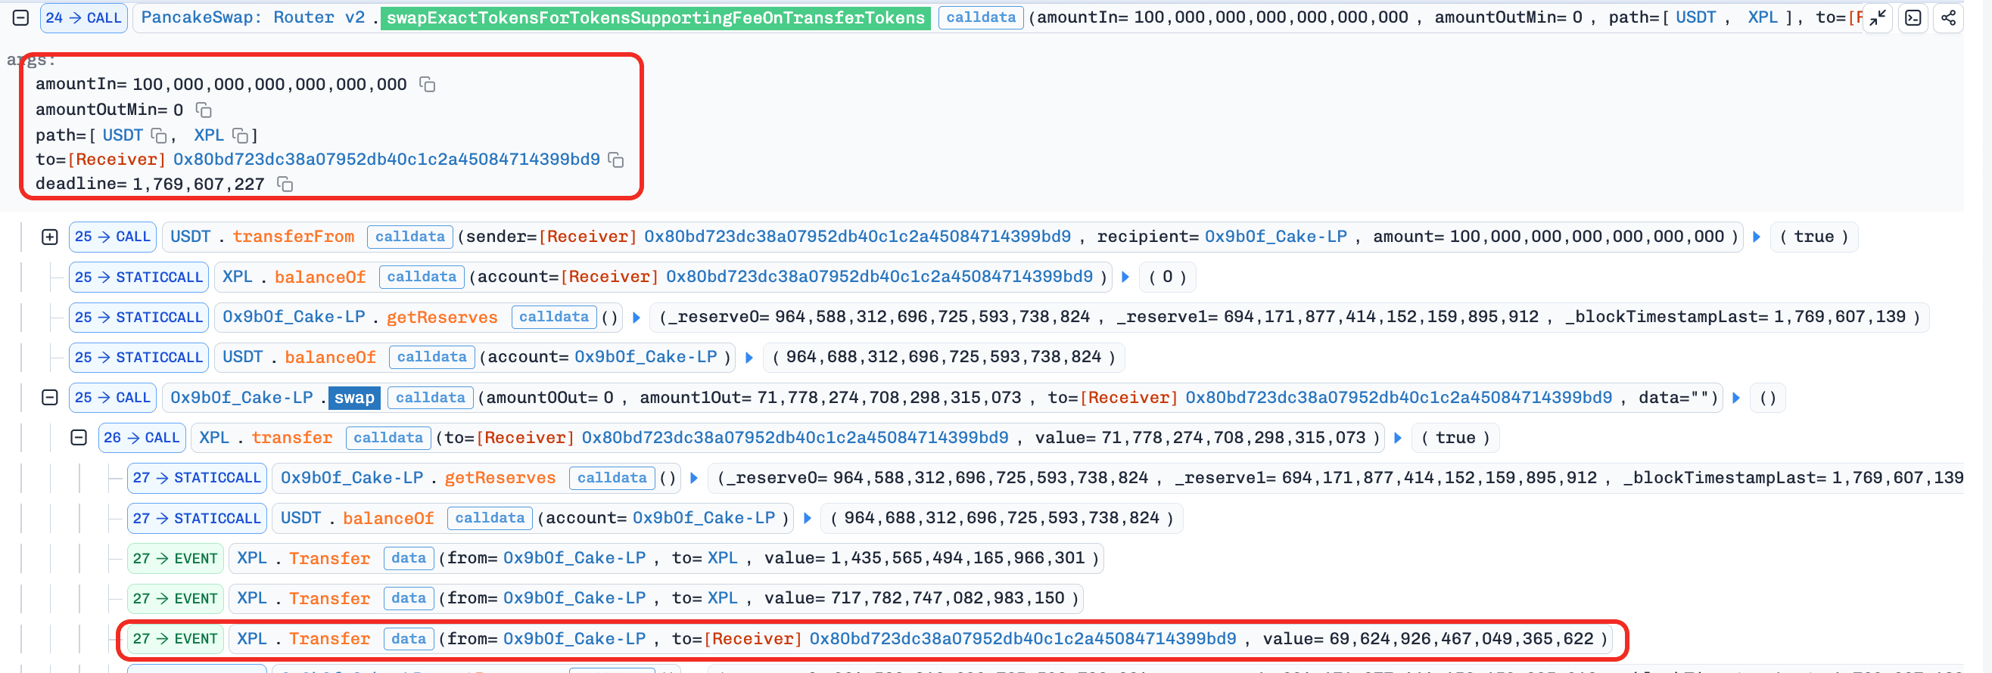
Task: Toggle data tag on last XPL Transfer event
Action: [x=408, y=638]
